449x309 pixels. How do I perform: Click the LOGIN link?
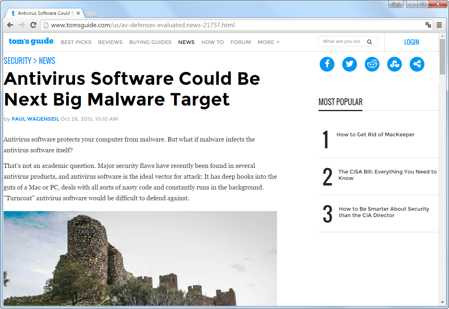(x=411, y=42)
